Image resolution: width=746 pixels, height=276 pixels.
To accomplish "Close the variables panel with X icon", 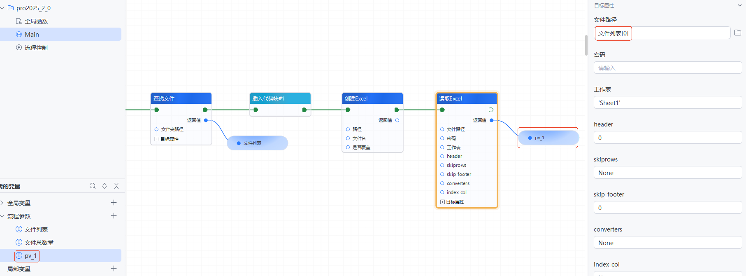I will click(x=116, y=186).
